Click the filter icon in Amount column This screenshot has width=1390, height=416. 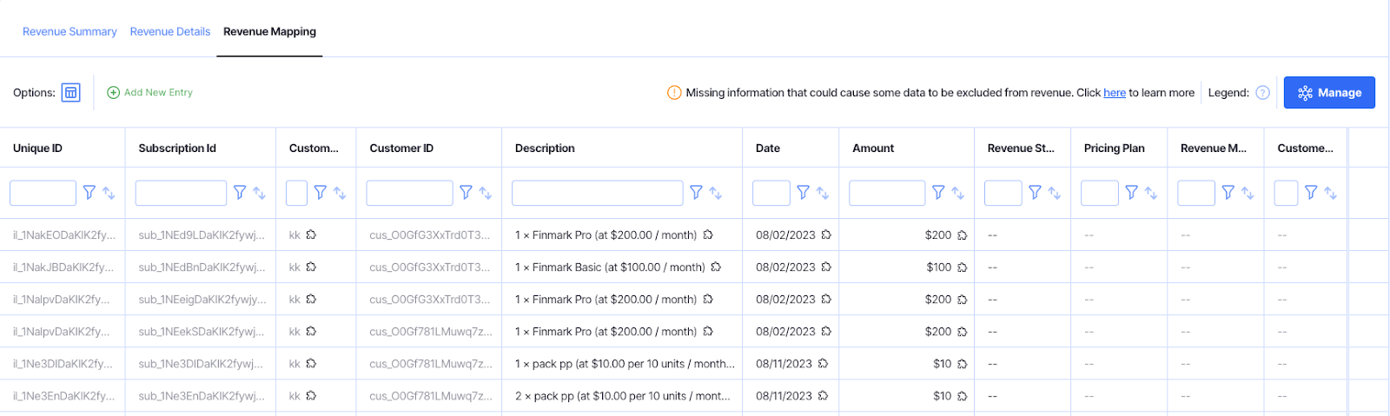pos(938,193)
